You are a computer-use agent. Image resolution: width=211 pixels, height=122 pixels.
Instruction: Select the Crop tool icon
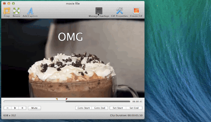tap(7, 11)
